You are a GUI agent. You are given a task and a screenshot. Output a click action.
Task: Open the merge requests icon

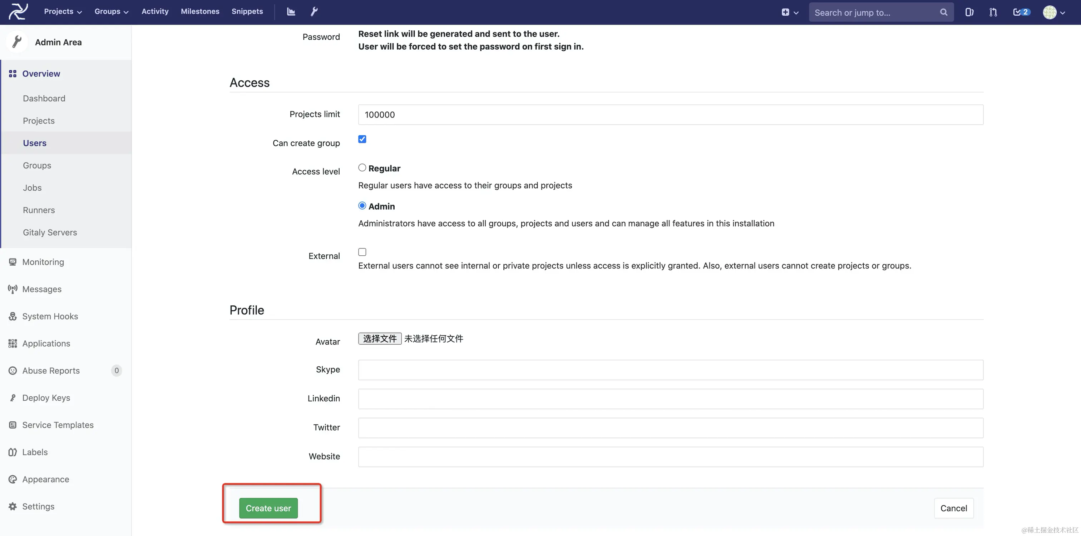pos(993,12)
